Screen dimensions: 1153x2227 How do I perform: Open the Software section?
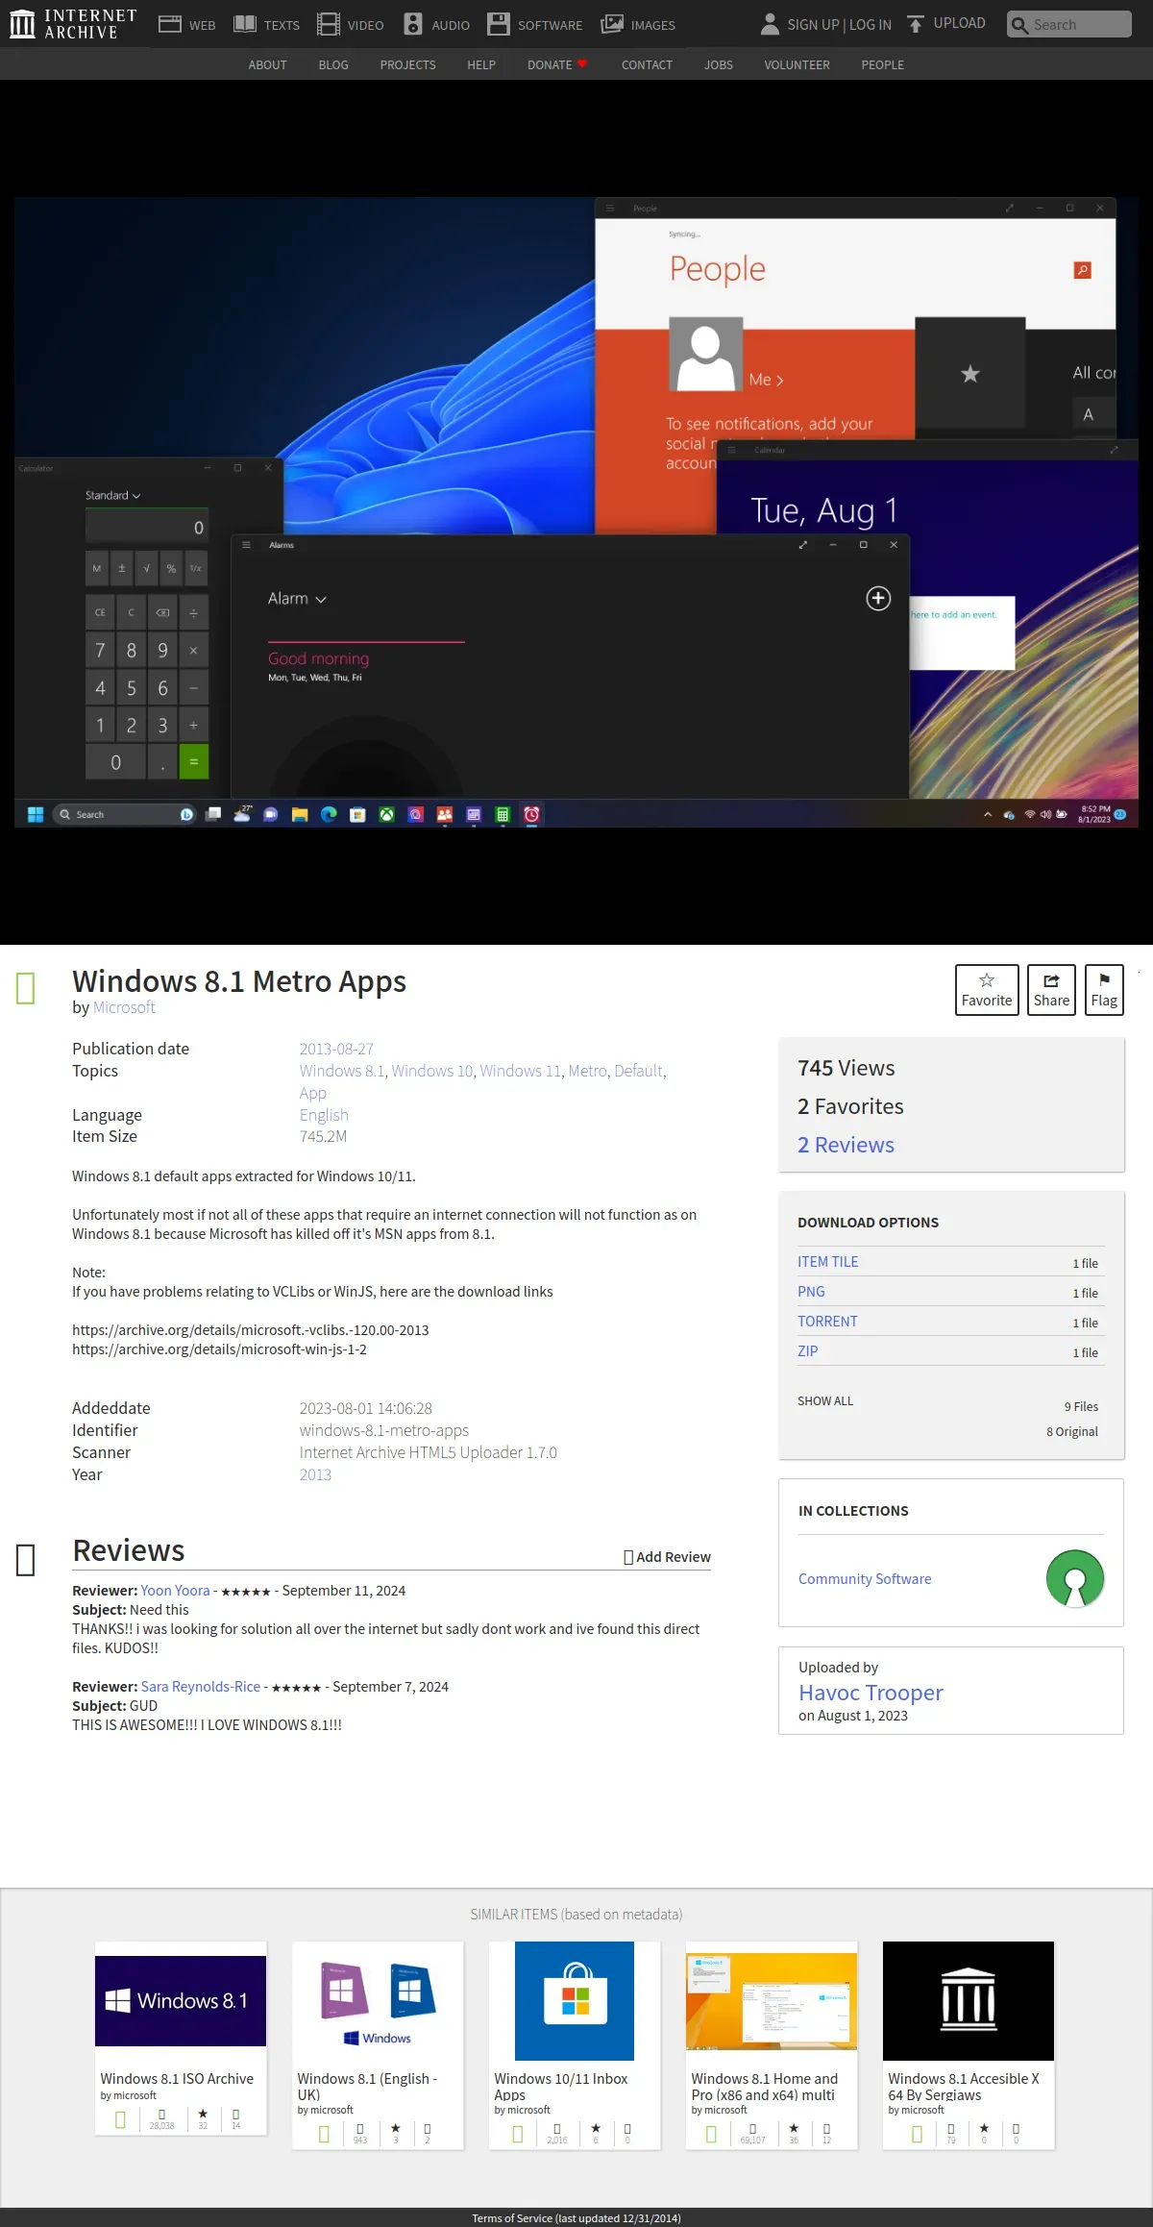pos(535,25)
